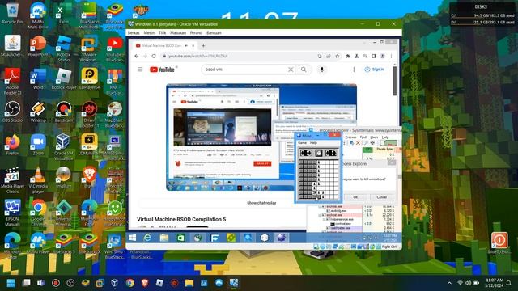The height and width of the screenshot is (291, 518).
Task: Clear the YouTube search text
Action: 291,70
